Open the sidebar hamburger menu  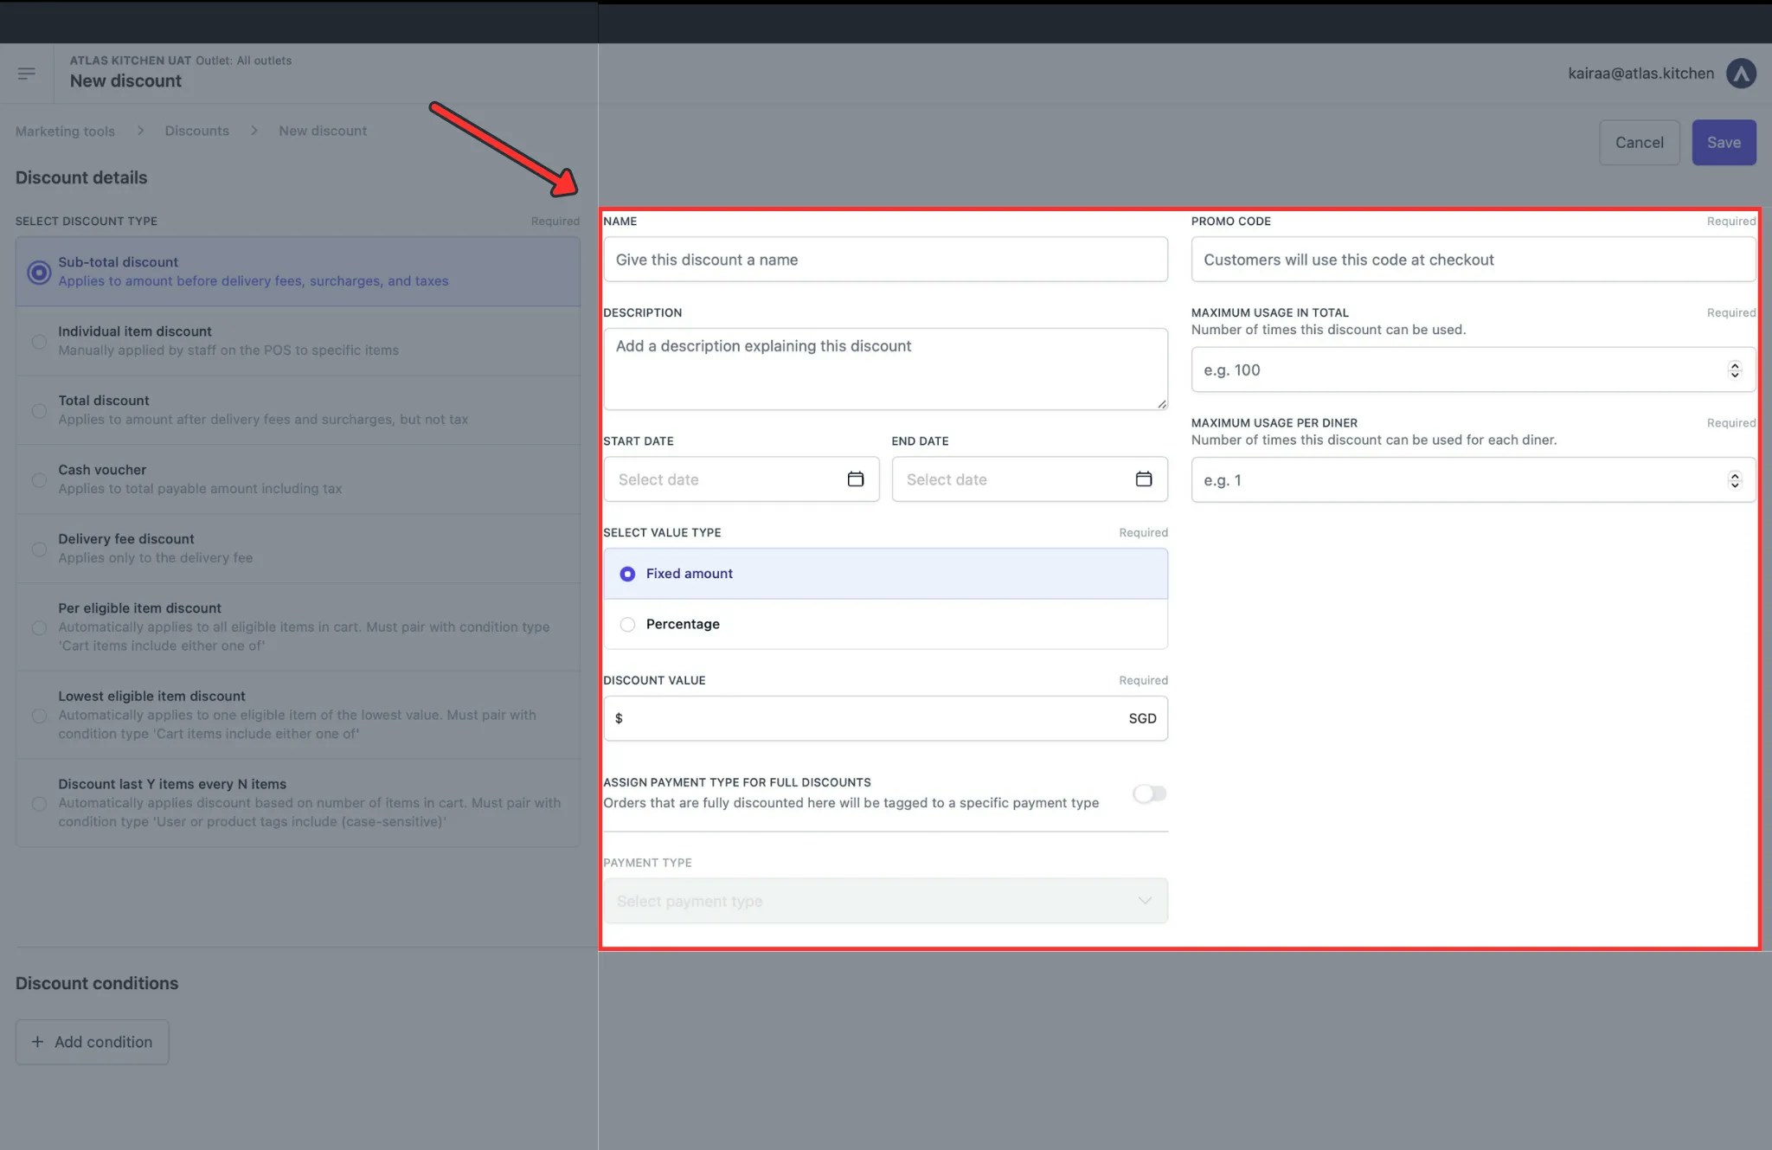[27, 73]
